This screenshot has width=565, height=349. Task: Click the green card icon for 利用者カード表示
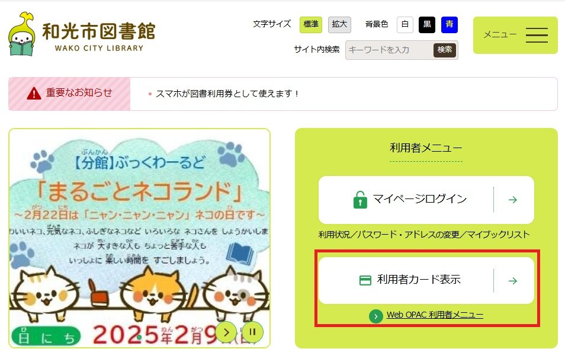(365, 280)
